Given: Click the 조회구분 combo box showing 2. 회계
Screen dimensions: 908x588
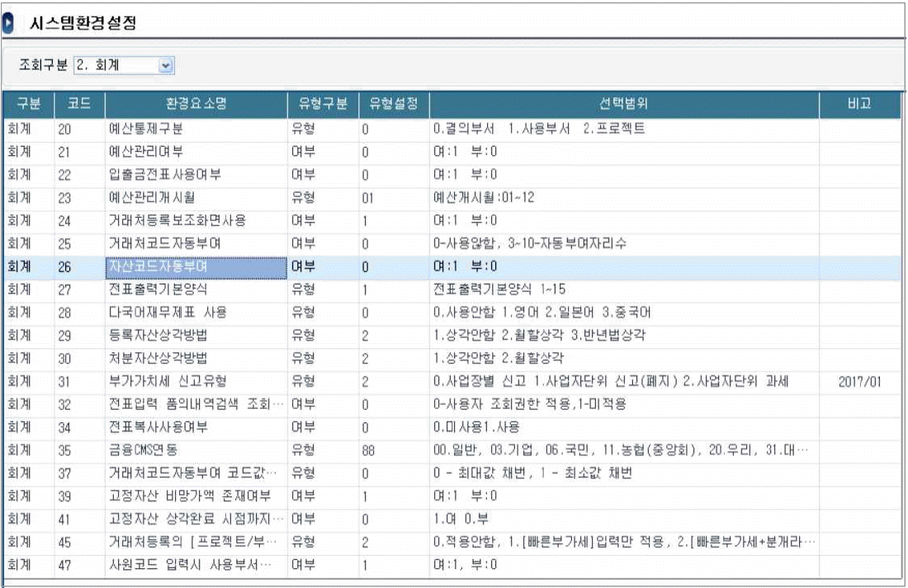Looking at the screenshot, I should [x=116, y=65].
